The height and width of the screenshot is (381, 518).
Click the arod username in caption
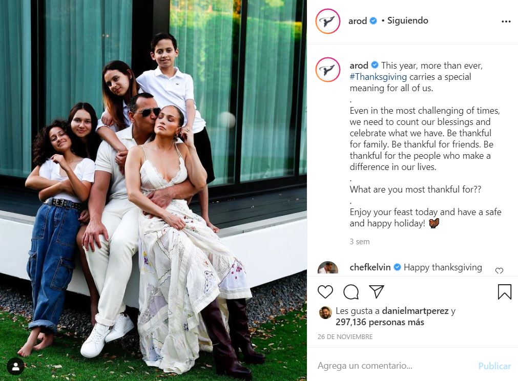click(x=359, y=66)
